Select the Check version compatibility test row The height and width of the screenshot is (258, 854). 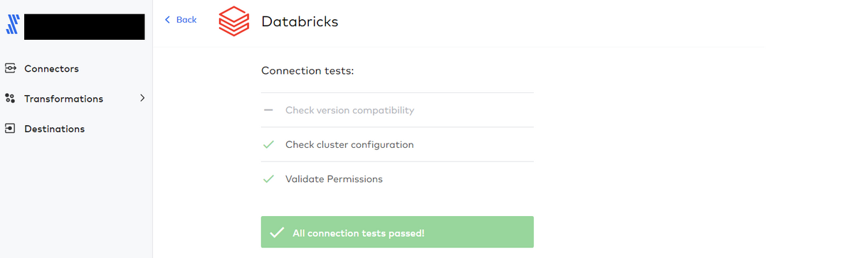click(397, 110)
